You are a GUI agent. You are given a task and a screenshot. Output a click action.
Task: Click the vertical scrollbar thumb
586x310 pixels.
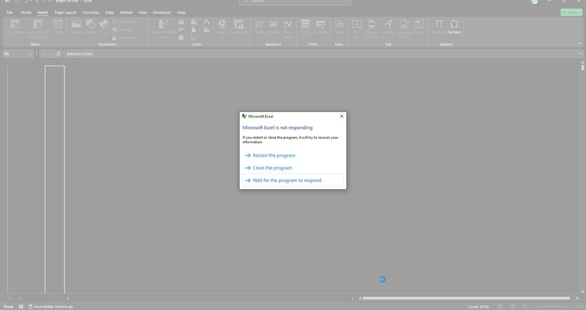click(x=582, y=67)
